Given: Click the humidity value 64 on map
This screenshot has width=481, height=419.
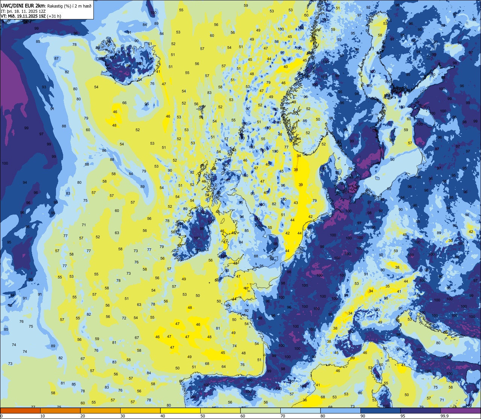Looking at the screenshot, I should point(224,366).
